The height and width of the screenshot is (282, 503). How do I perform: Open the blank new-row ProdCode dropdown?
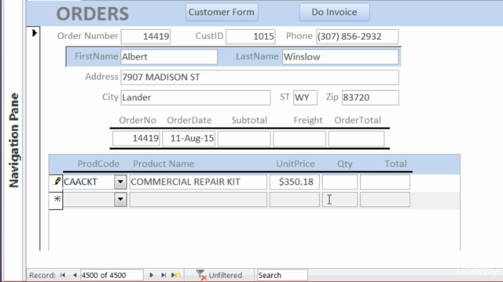pos(120,200)
